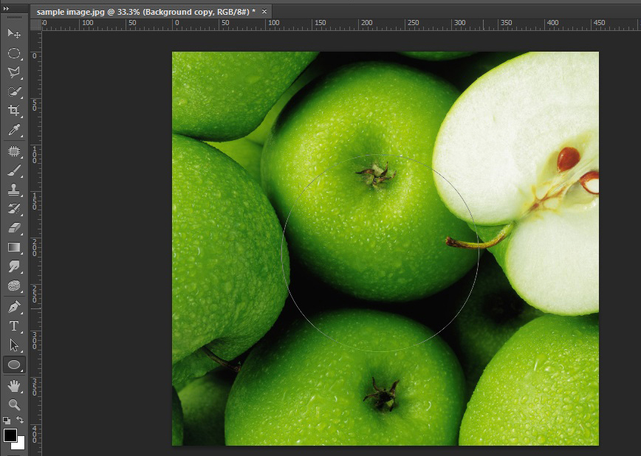The image size is (641, 456).
Task: Open the white background color picker
Action: [20, 444]
